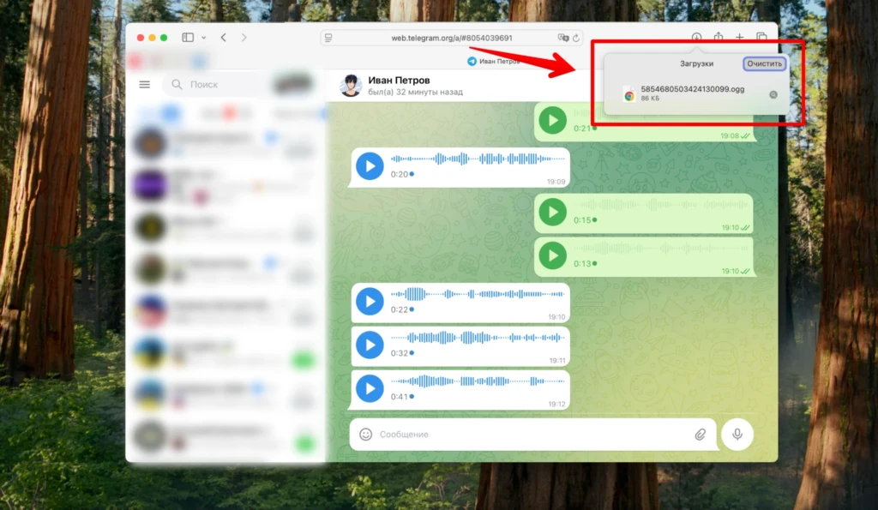This screenshot has height=510, width=878.
Task: Click the Safari downloads icon
Action: (x=696, y=37)
